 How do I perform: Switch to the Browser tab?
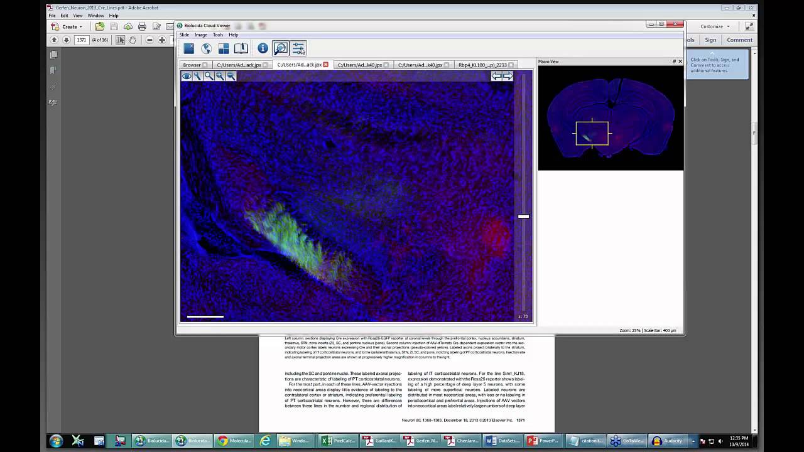coord(192,65)
